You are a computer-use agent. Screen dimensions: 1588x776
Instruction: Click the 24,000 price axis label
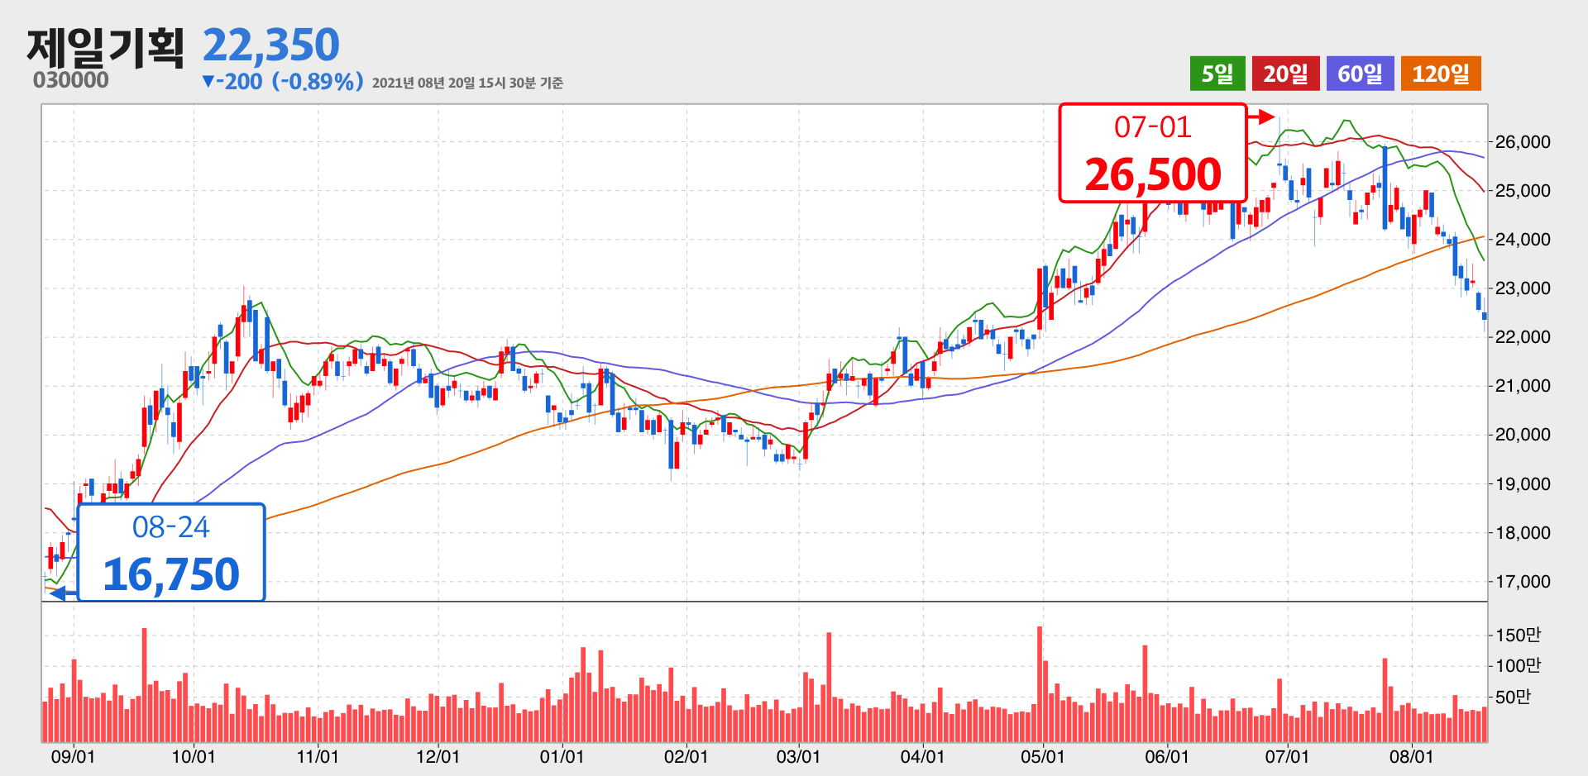(1523, 240)
